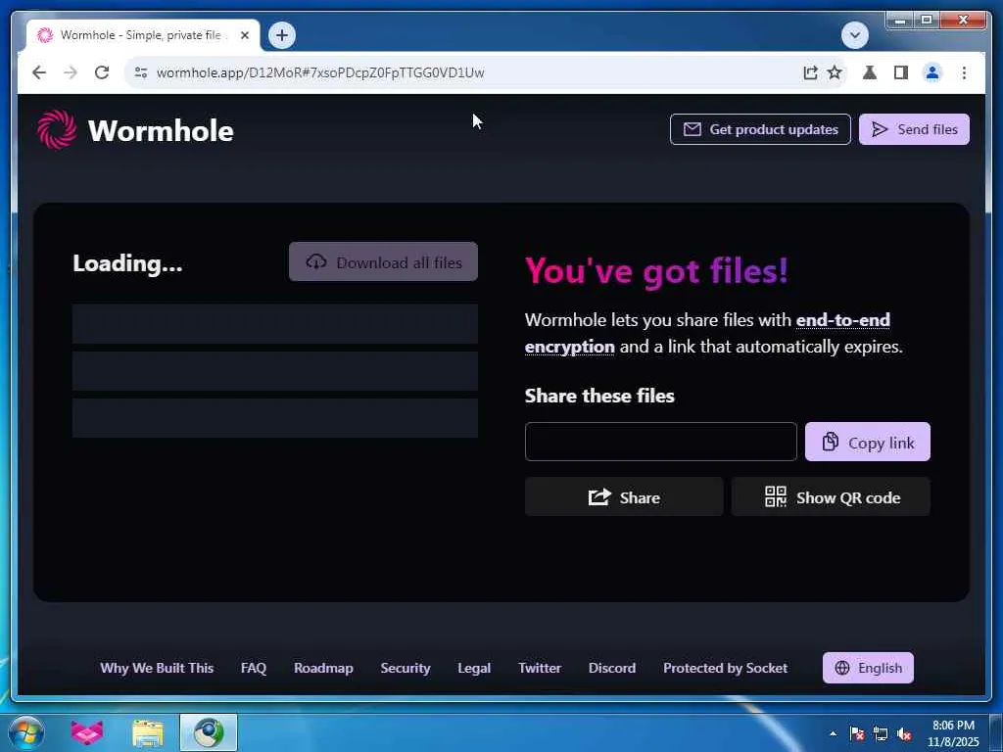Open Chrome three-dot menu
Screen dimensions: 1003x752
point(964,72)
